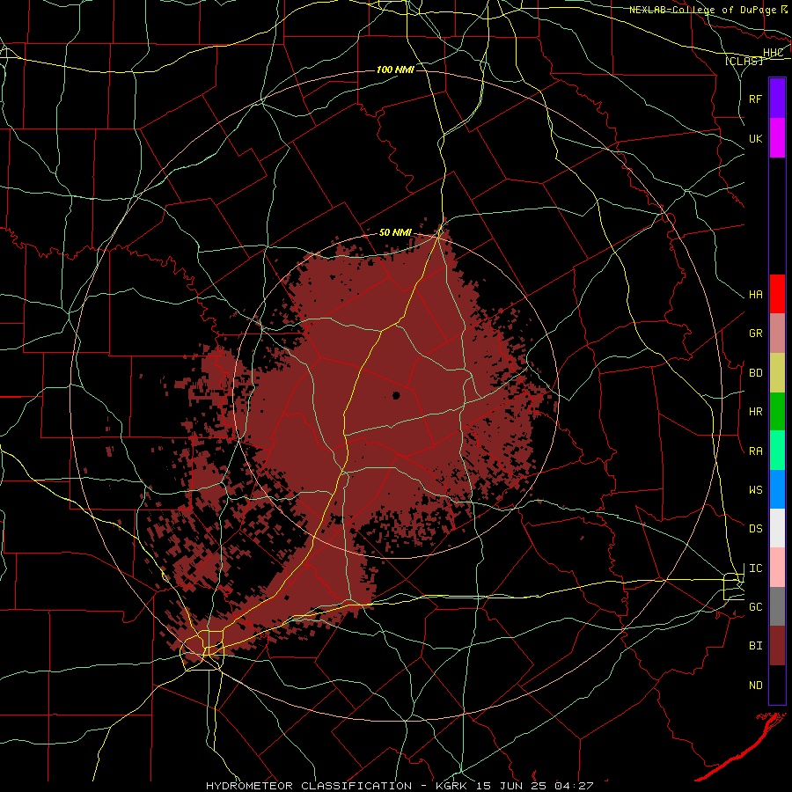Image resolution: width=792 pixels, height=792 pixels.
Task: Click the 'RF' legend label
Action: coord(755,99)
